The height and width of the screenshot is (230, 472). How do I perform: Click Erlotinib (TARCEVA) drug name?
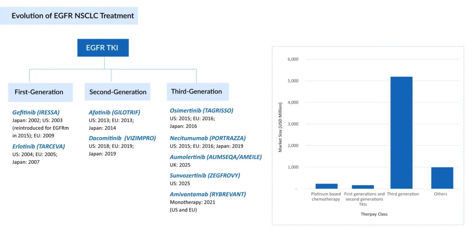pyautogui.click(x=39, y=147)
